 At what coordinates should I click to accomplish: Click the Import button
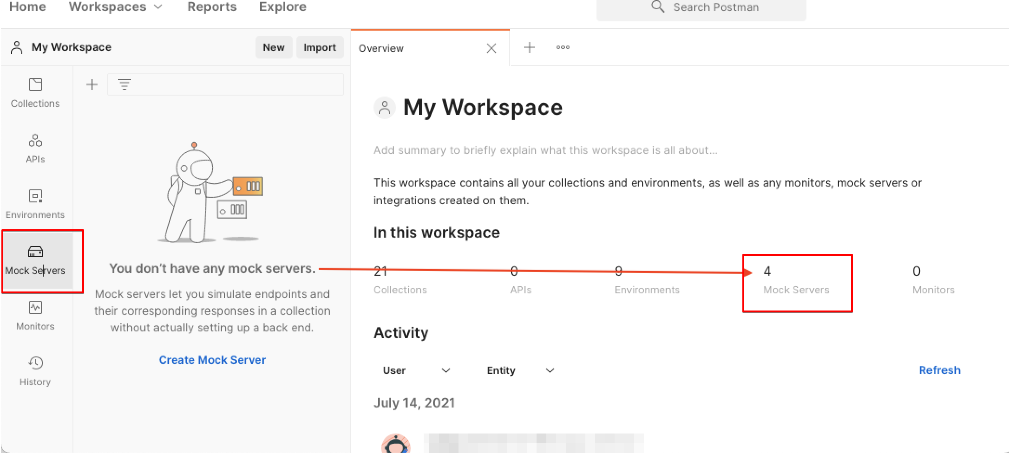[x=320, y=47]
